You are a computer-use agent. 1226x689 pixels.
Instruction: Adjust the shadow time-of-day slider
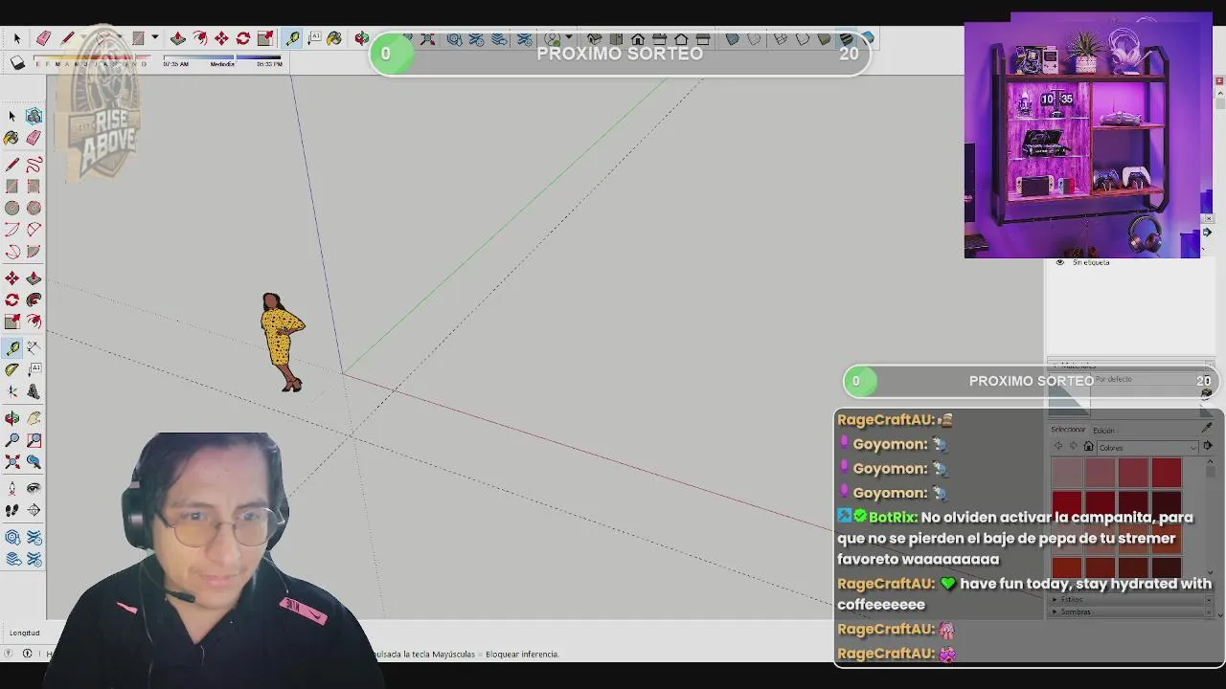point(223,59)
